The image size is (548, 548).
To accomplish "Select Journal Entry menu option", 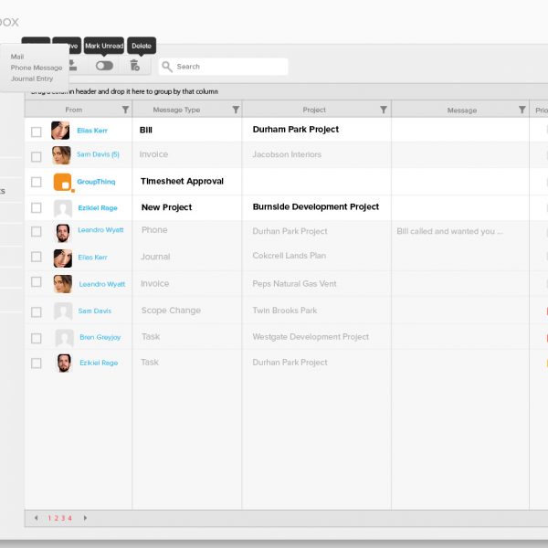I will (x=32, y=79).
